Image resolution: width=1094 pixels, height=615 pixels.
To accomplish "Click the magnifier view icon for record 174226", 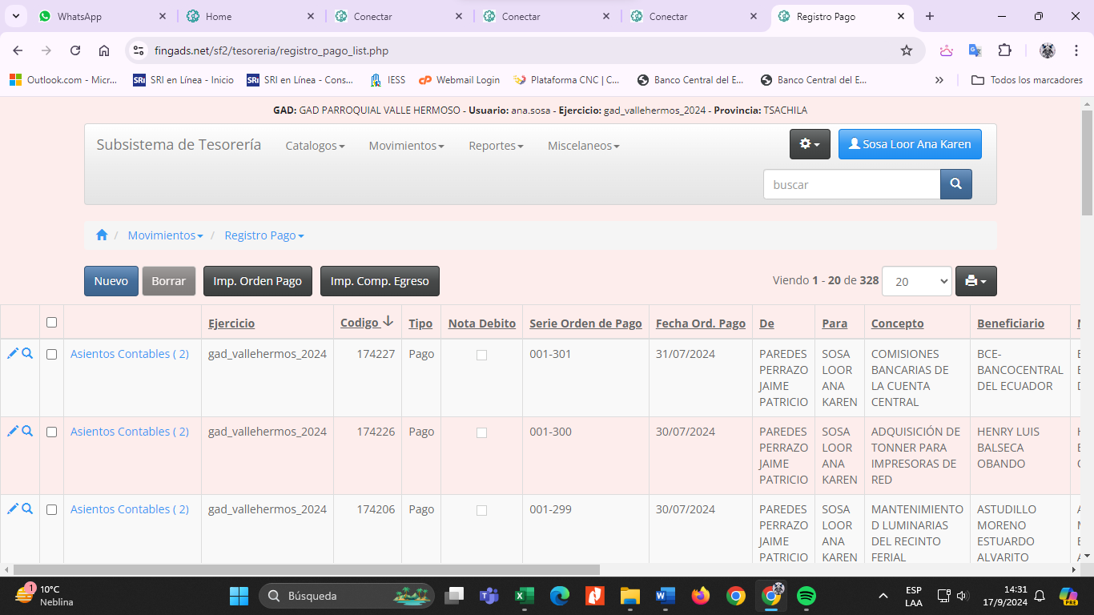I will coord(27,431).
